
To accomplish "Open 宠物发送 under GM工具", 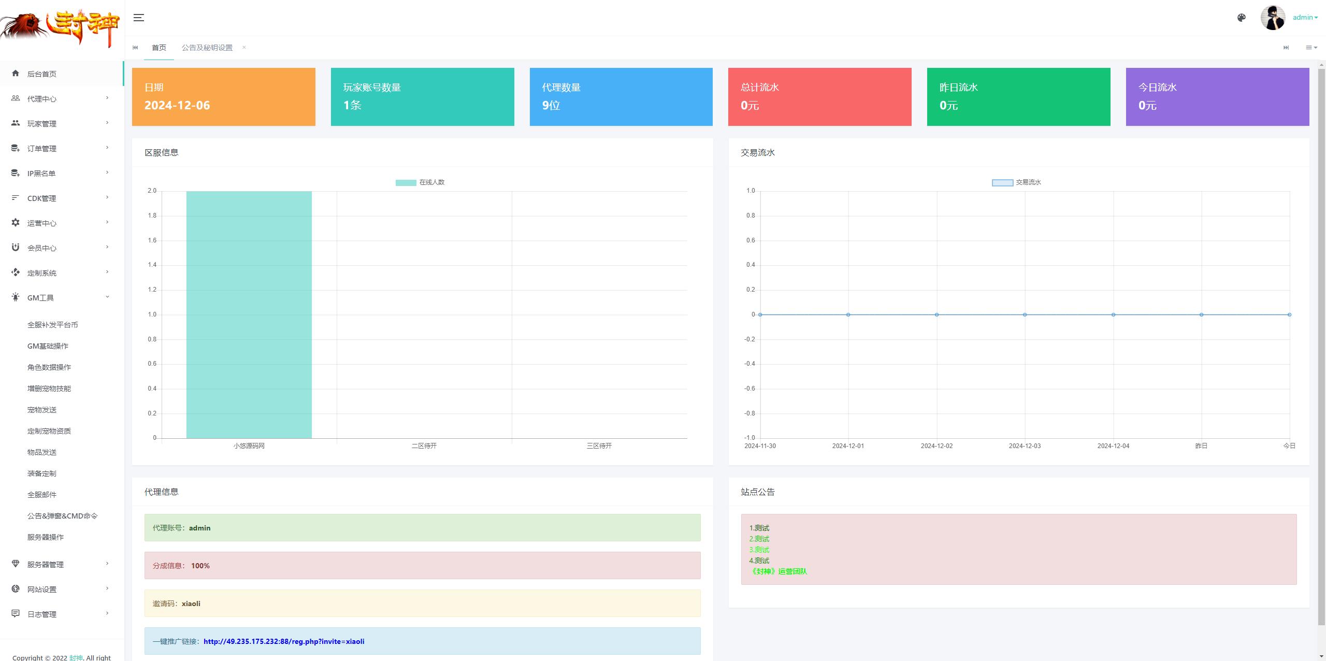I will click(42, 410).
